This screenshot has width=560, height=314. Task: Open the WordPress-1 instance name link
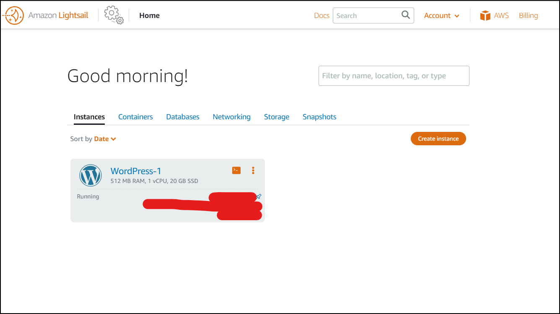click(136, 171)
